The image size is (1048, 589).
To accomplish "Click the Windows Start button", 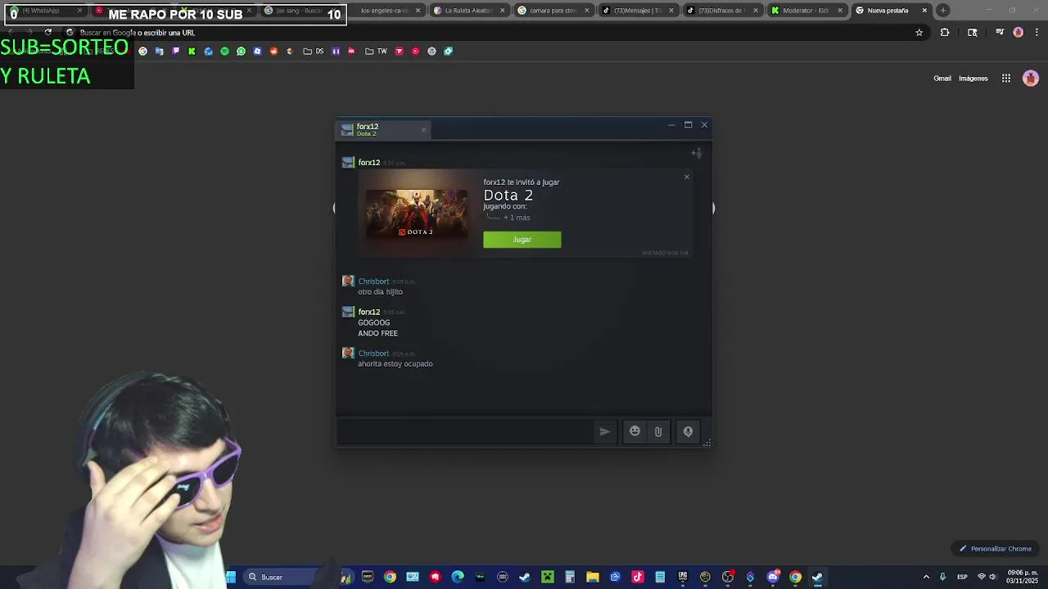I will (231, 578).
